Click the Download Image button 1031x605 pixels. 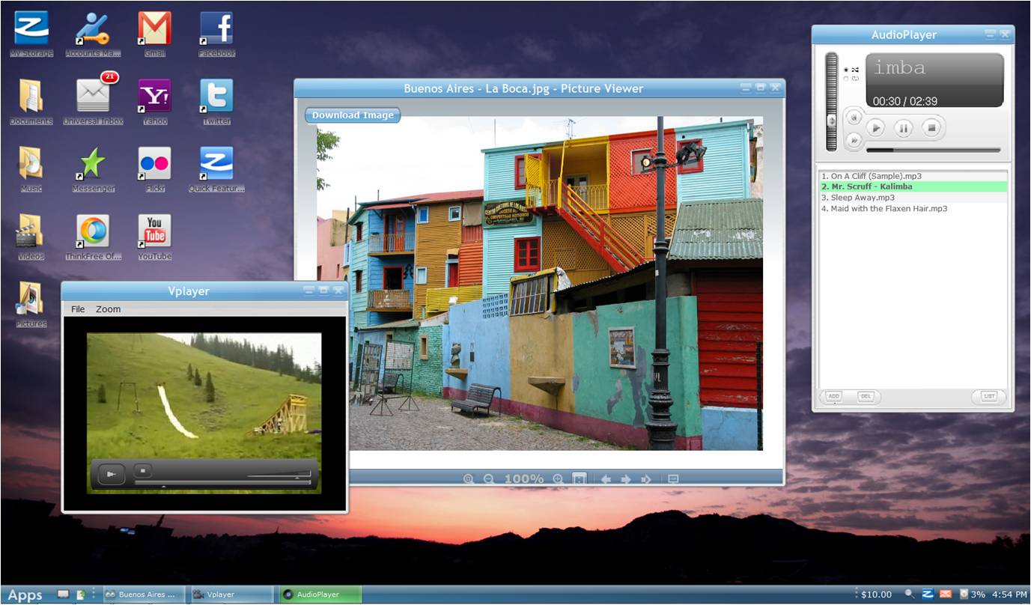point(353,115)
